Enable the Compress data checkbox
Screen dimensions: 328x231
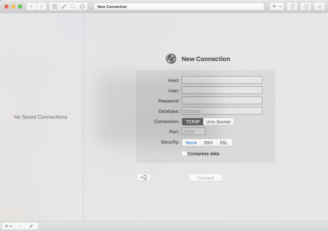pos(184,153)
